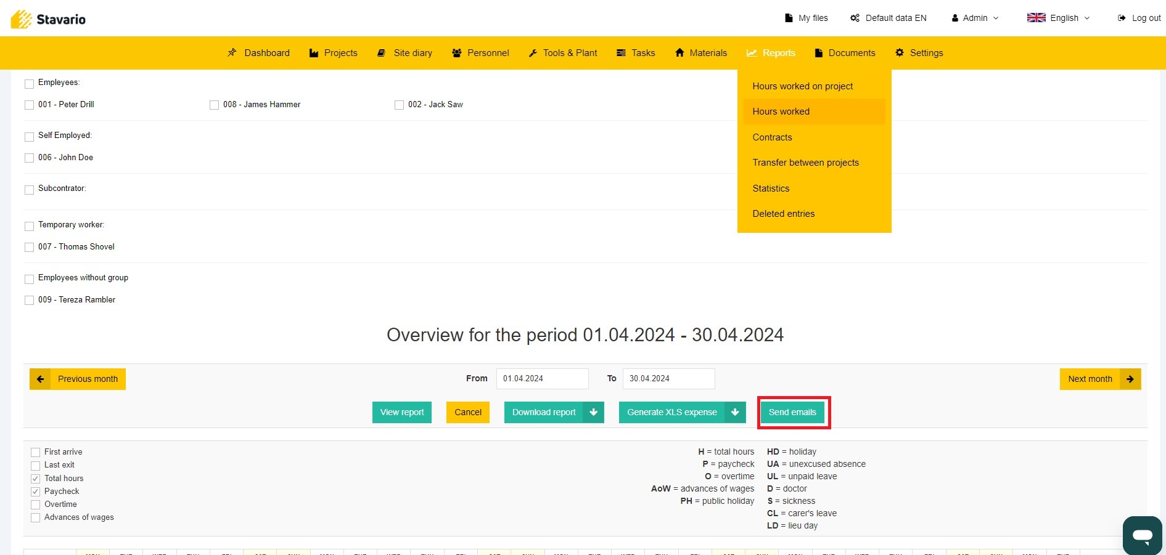
Task: Check the Self Employed group checkbox
Action: click(x=29, y=136)
